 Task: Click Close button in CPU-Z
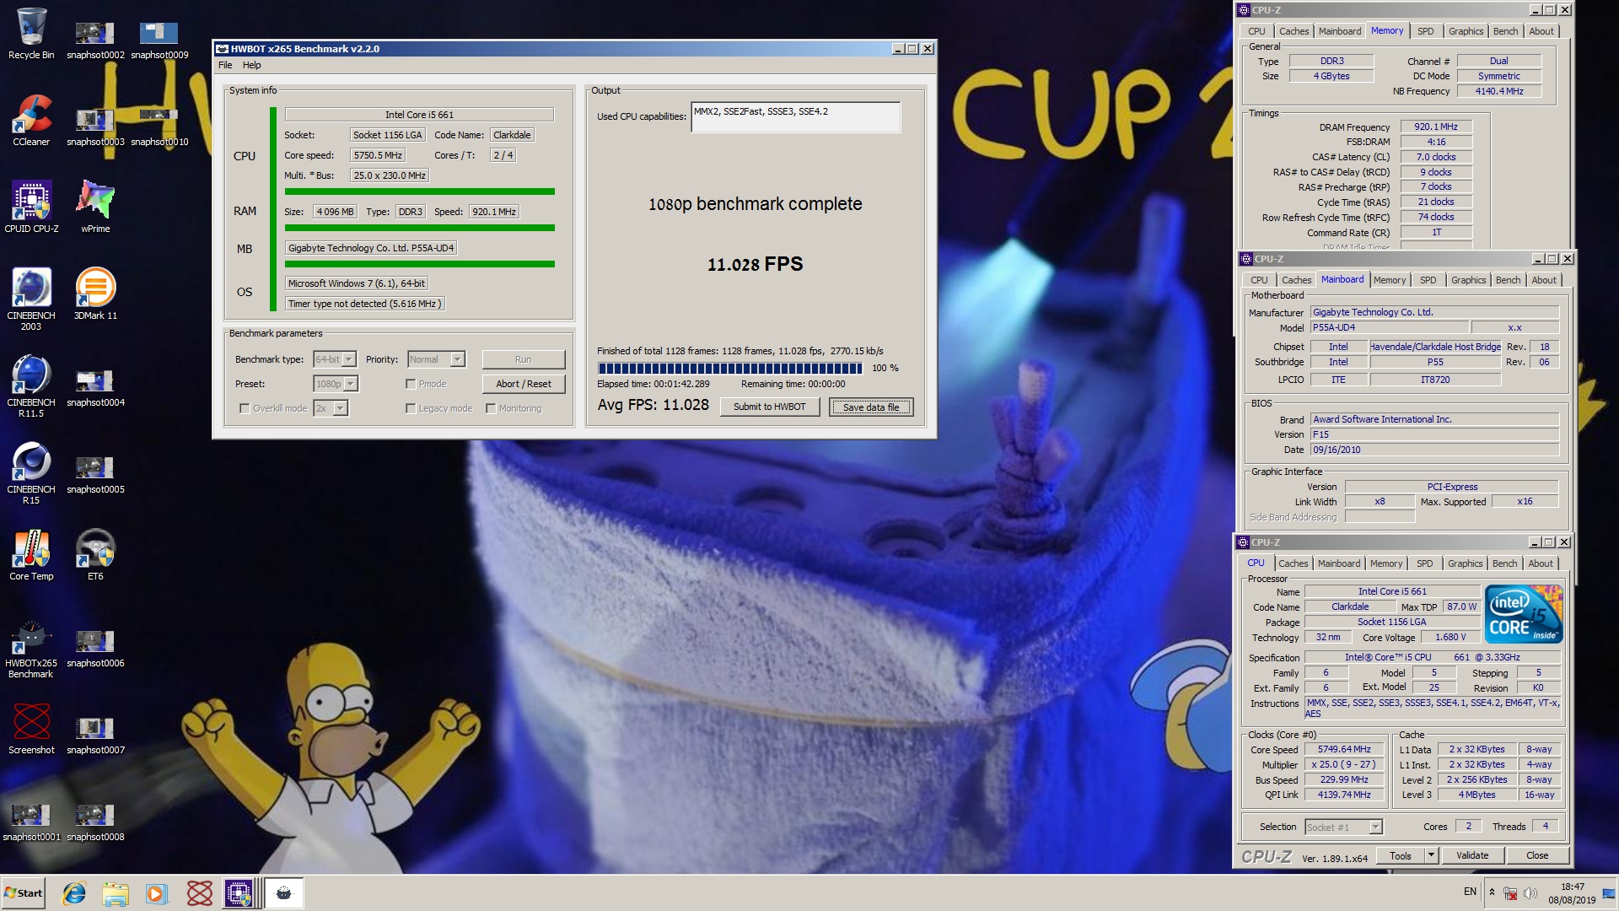coord(1536,855)
